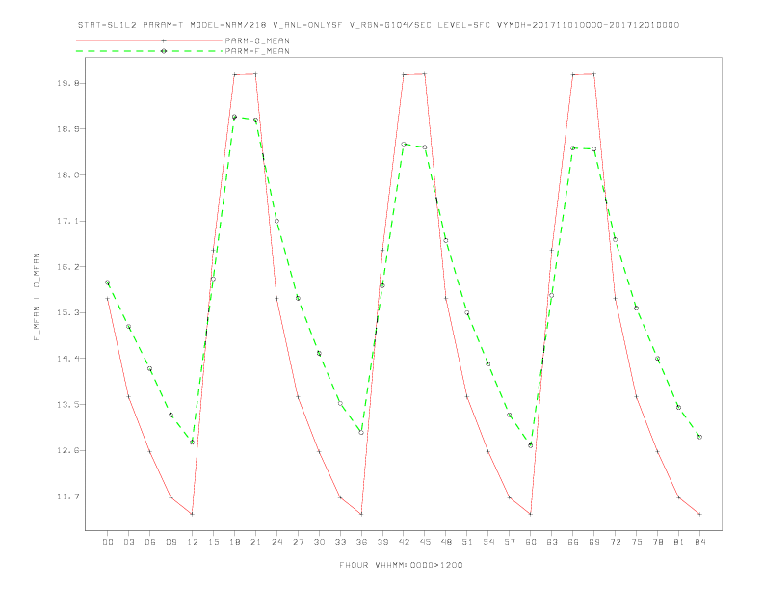The height and width of the screenshot is (590, 763).
Task: Click the 11.7 y-axis tick label
Action: pos(67,496)
